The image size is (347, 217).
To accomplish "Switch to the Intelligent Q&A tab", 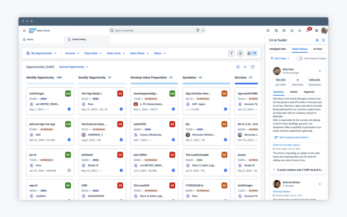I will tap(278, 49).
